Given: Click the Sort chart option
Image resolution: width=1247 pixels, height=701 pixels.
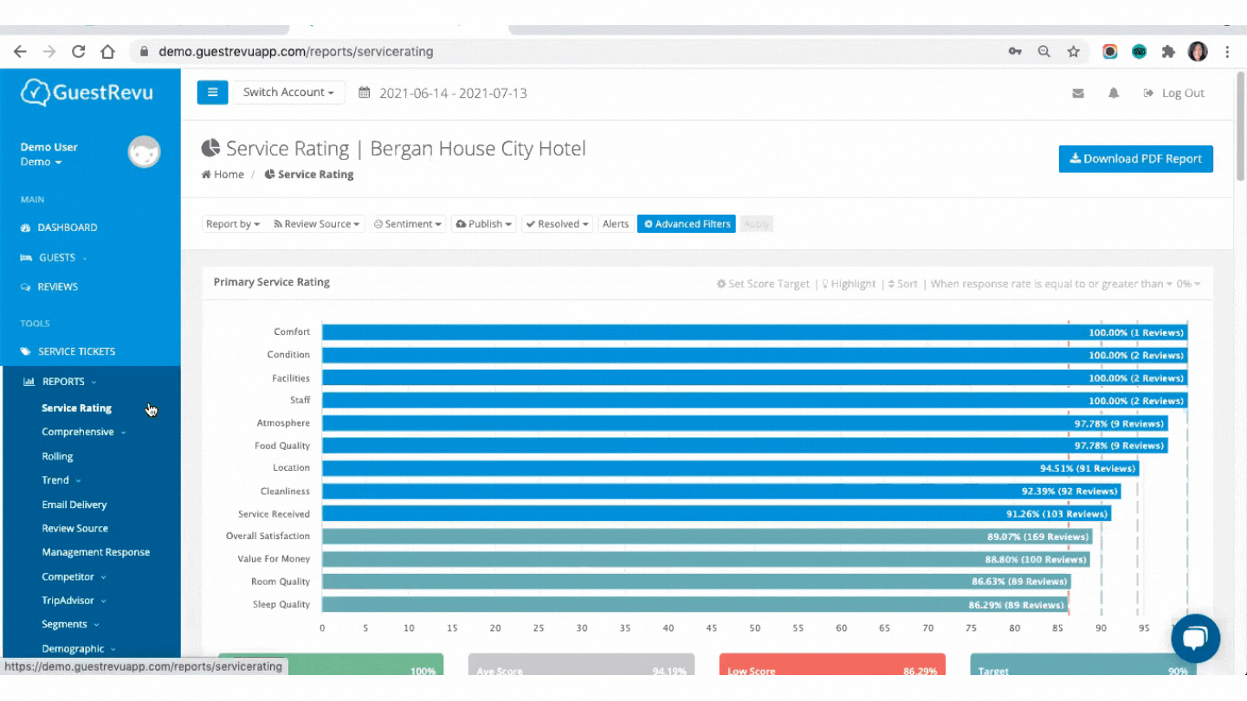Looking at the screenshot, I should click(902, 284).
